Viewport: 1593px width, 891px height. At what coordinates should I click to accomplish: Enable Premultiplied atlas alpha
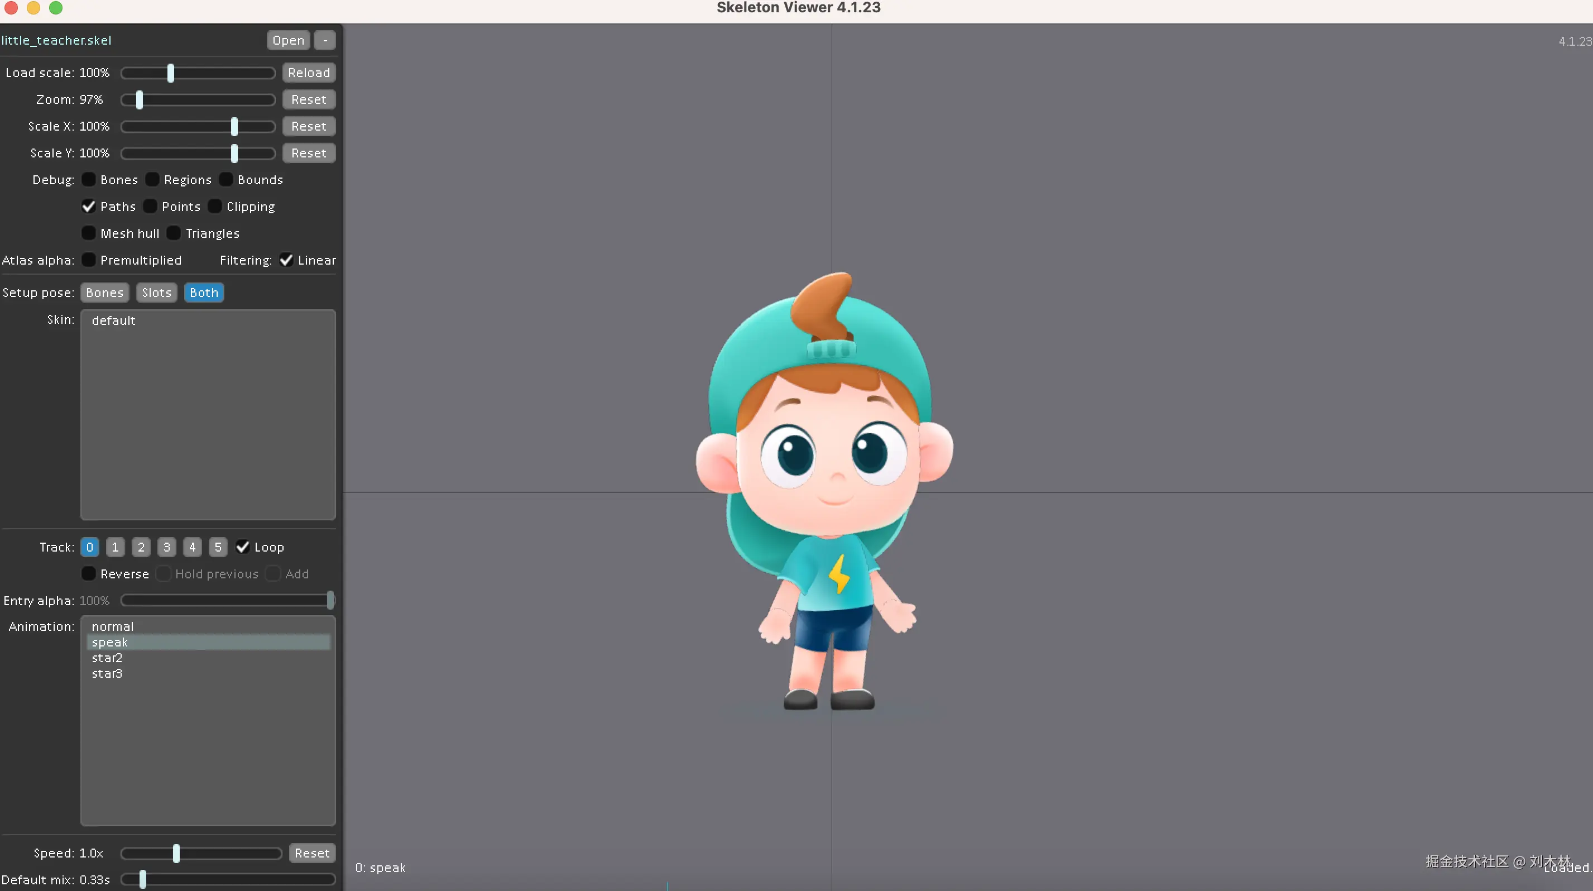(88, 260)
